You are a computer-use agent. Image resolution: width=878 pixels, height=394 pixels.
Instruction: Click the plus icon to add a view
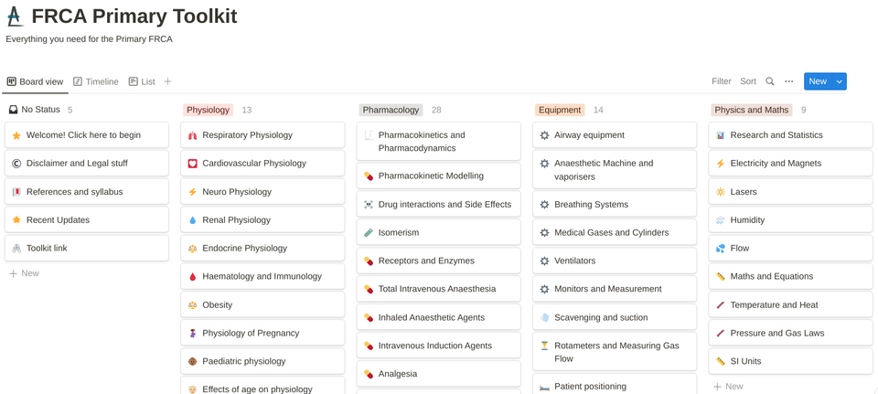pos(167,81)
